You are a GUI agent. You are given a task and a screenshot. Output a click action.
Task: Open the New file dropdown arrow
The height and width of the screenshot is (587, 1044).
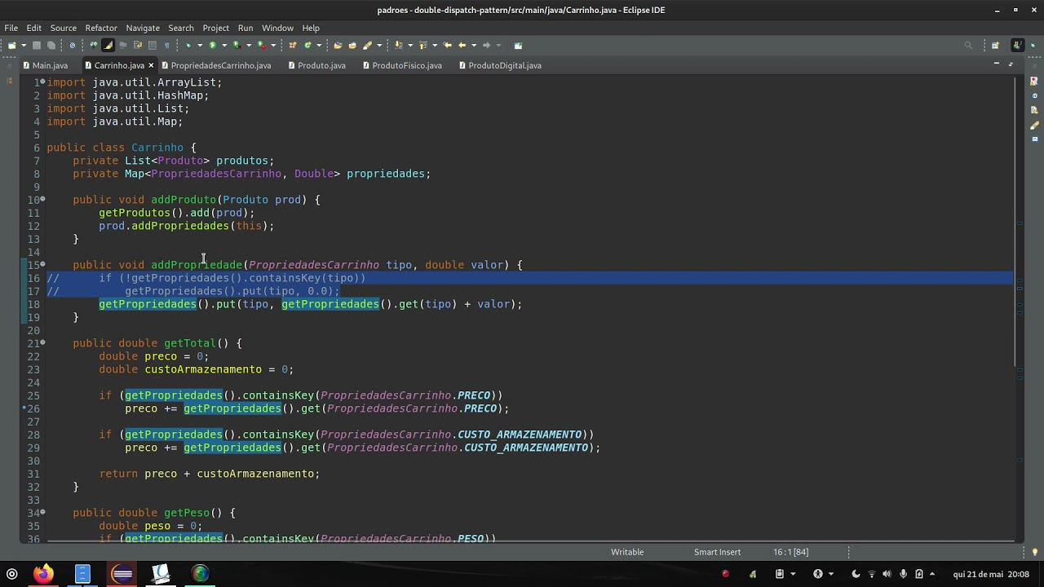click(24, 46)
